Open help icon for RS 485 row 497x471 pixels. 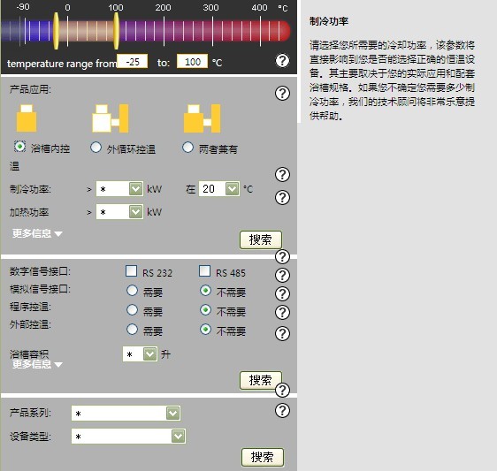coord(282,275)
